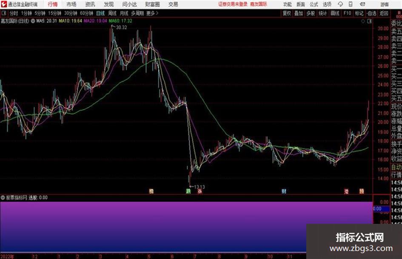The width and height of the screenshot is (402, 259).
Task: Expand the sub-indicator dropdown beside 股票指标网
Action: (x=3, y=197)
